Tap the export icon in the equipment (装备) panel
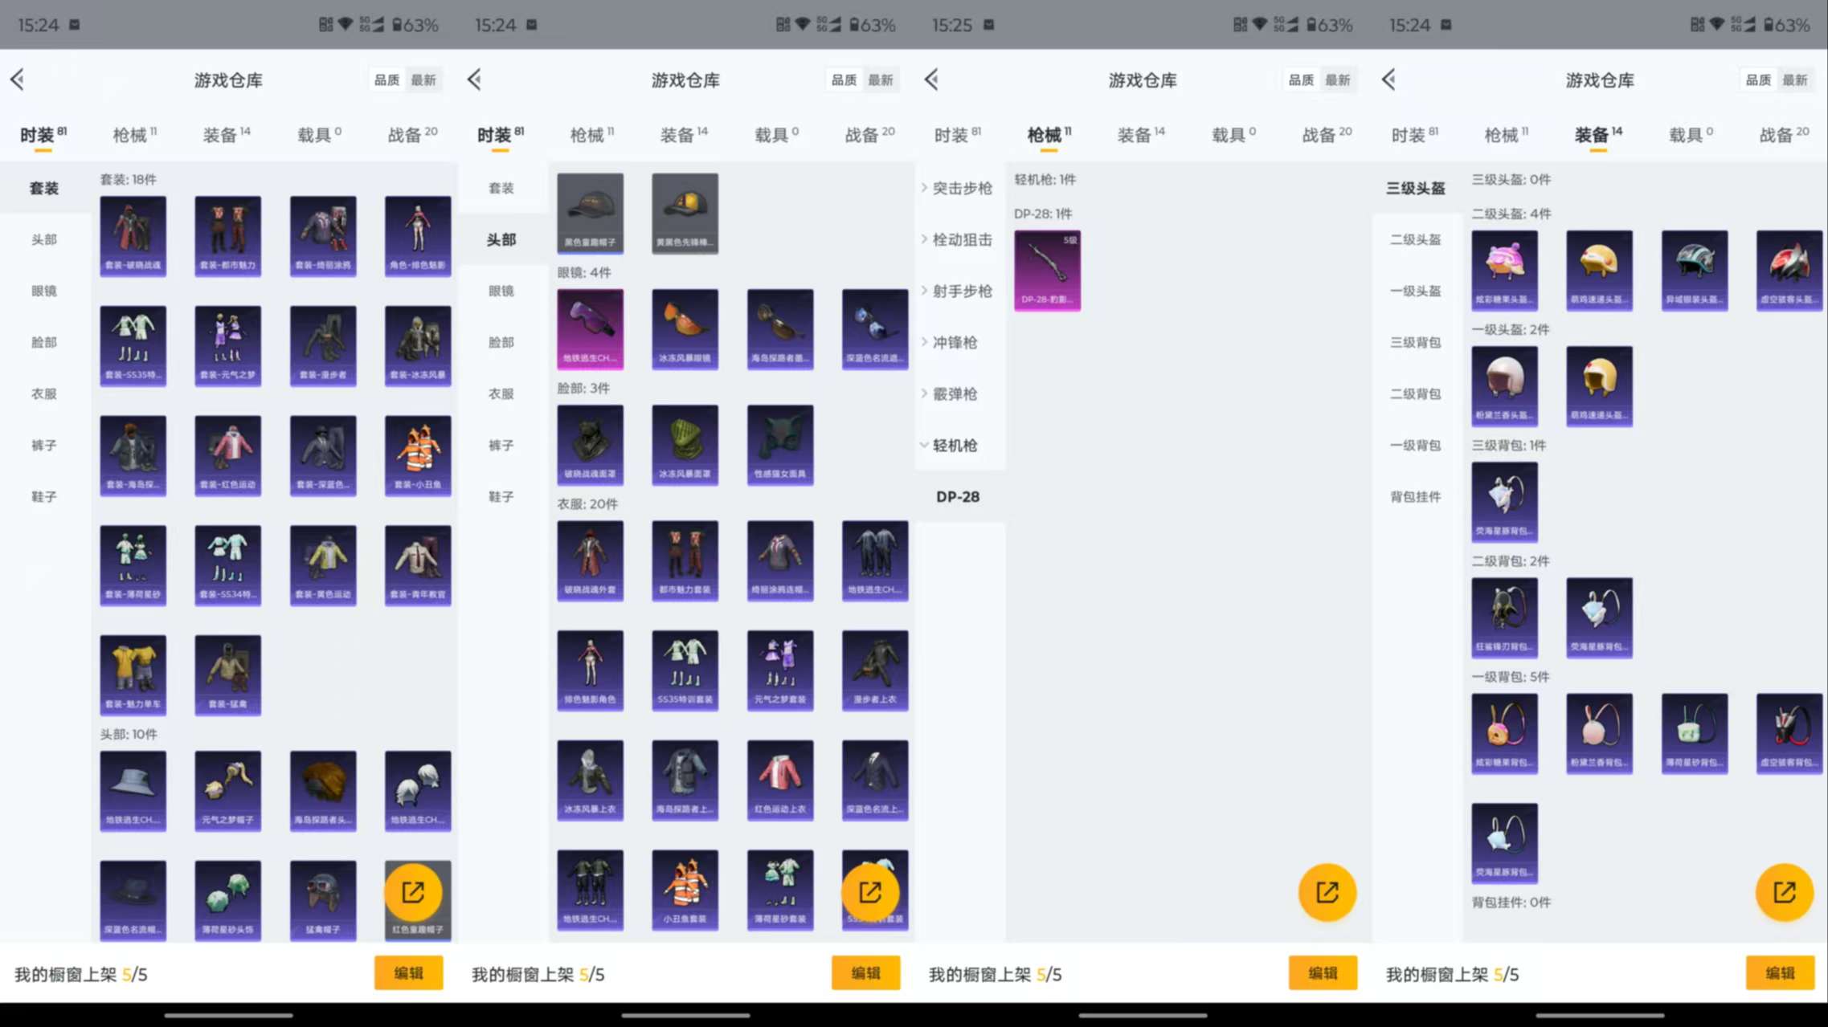The height and width of the screenshot is (1027, 1828). (1785, 892)
